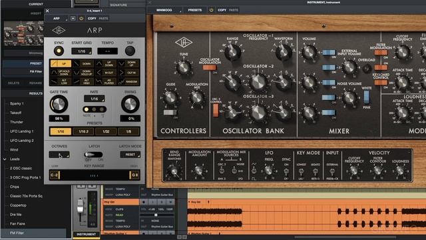
Task: Open the Minimoog PRESETS menu
Action: (195, 10)
